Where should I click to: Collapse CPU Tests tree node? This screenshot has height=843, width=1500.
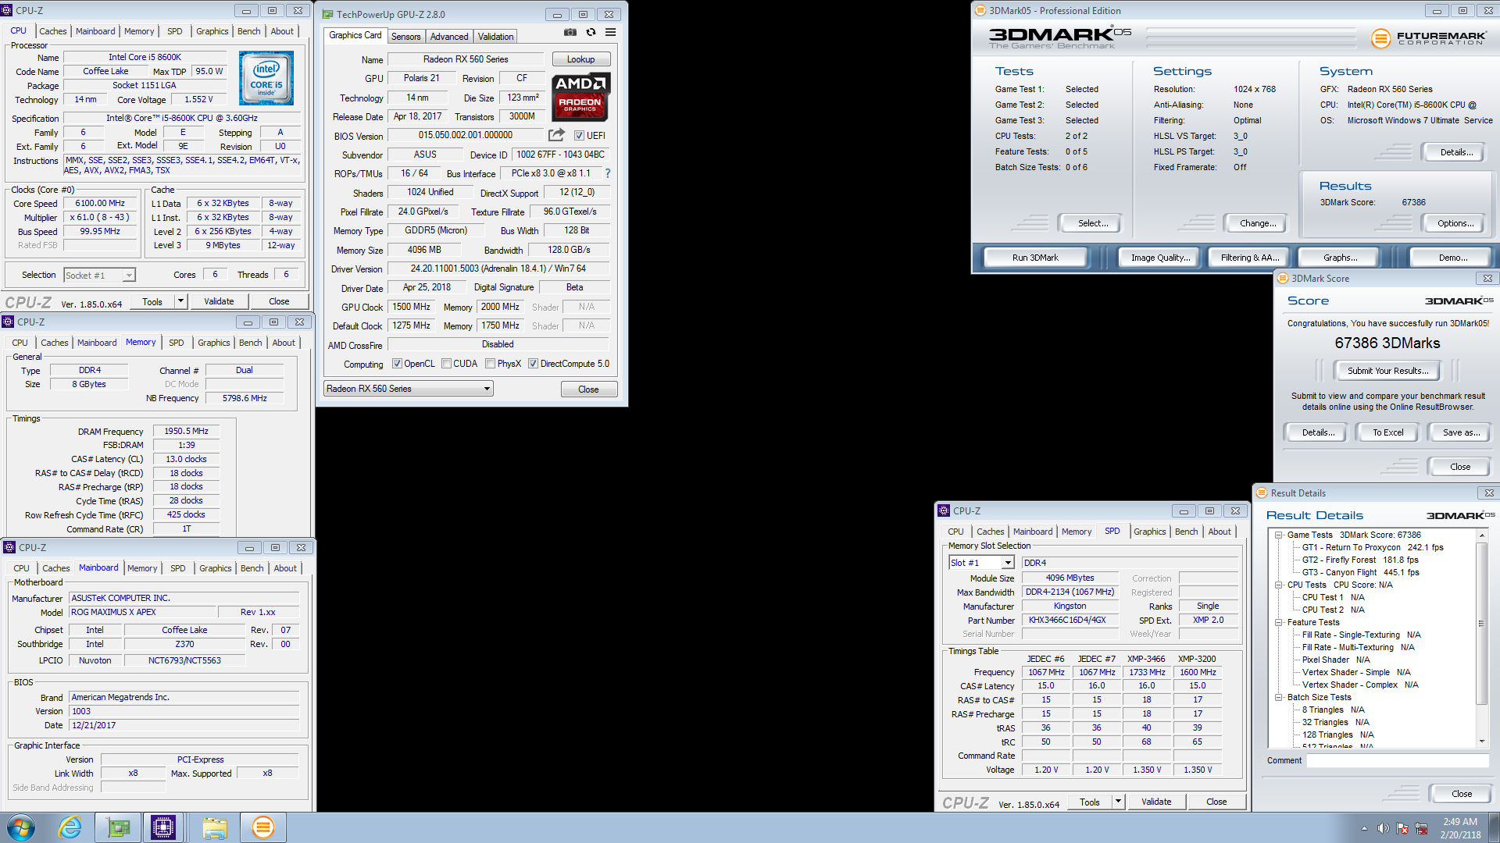[x=1279, y=585]
